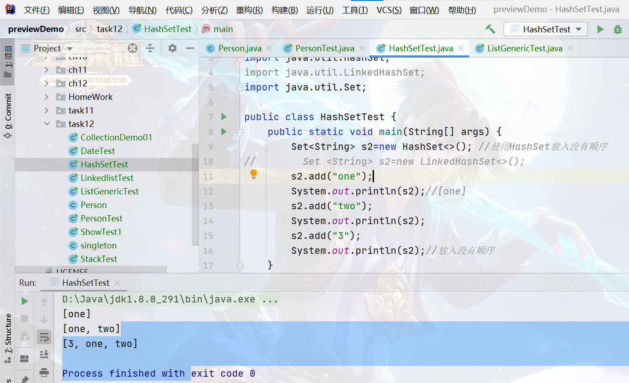Close the Person.java editor tab
The image size is (629, 383).
tap(269, 48)
